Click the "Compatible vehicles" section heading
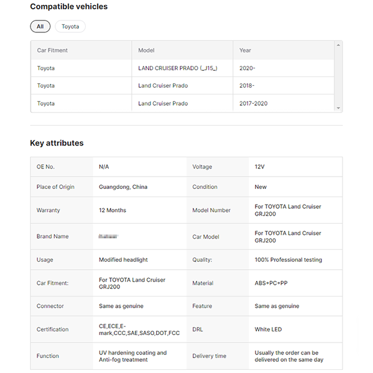Viewport: 373px width, 373px height. pyautogui.click(x=68, y=7)
